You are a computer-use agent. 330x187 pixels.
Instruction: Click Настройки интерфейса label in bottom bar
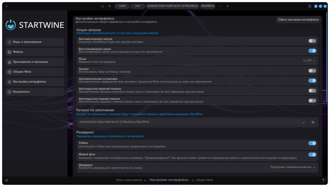pos(169,180)
